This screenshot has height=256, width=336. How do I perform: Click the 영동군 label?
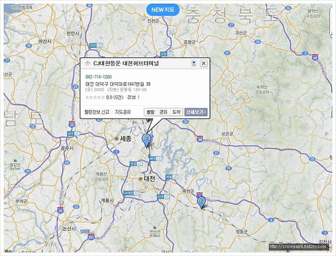pos(242,231)
